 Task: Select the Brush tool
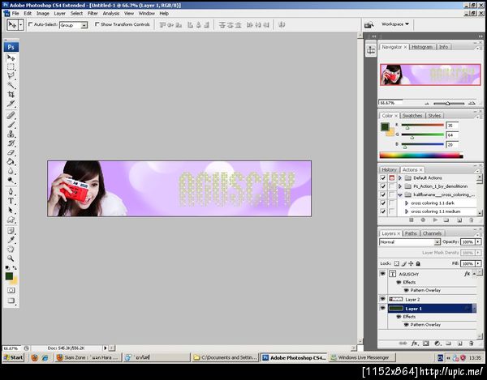pyautogui.click(x=11, y=125)
